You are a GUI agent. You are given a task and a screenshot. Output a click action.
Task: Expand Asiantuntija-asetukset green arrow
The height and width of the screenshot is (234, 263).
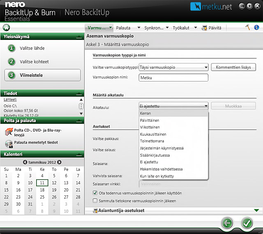point(256,210)
